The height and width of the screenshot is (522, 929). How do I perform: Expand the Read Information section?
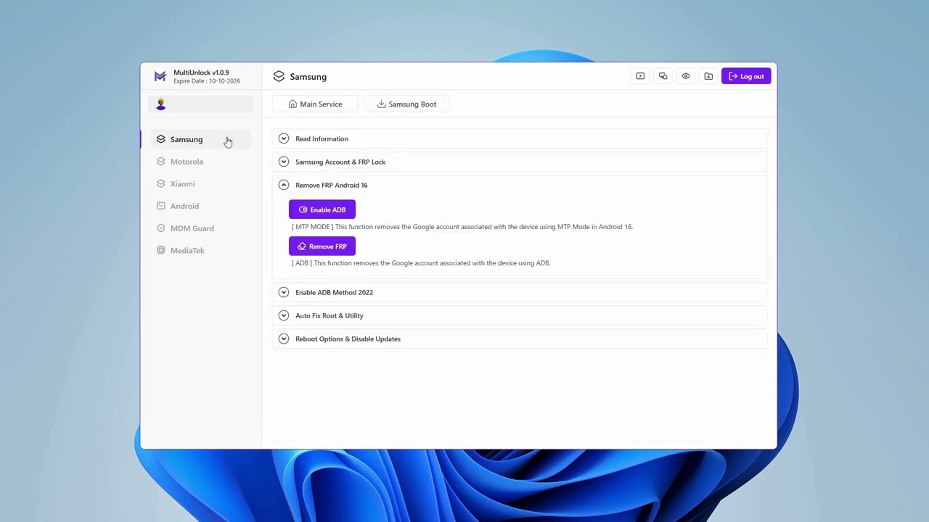[520, 138]
